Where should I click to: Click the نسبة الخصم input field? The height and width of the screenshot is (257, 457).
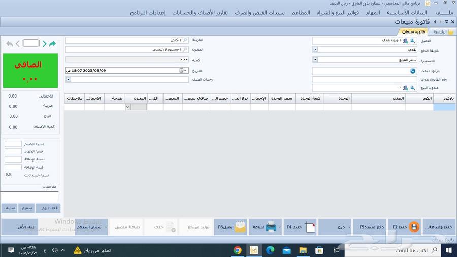(x=13, y=144)
